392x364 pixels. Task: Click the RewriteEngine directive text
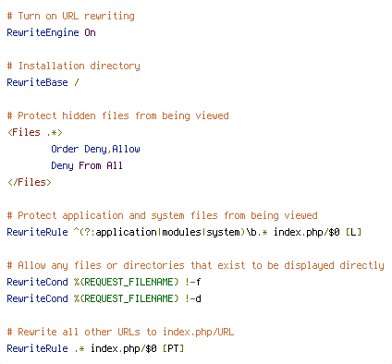point(43,32)
